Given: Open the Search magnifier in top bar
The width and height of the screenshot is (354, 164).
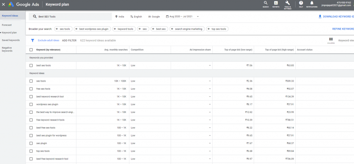Looking at the screenshot, I should (265, 3).
